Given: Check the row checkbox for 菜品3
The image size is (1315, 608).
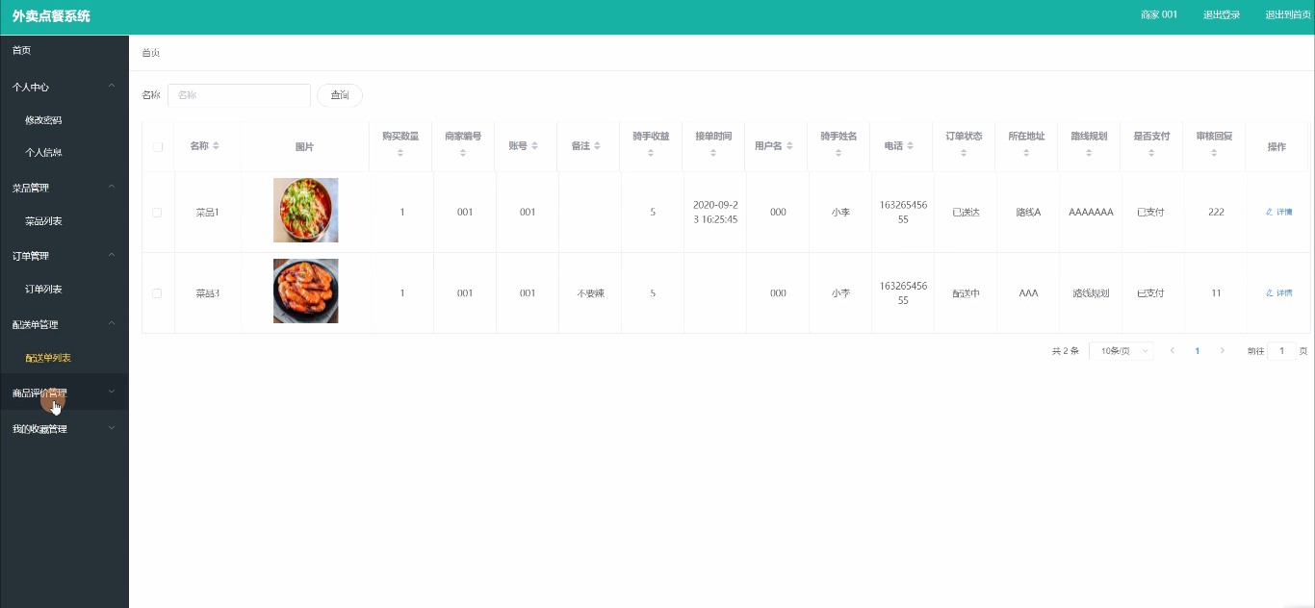Looking at the screenshot, I should coord(158,293).
